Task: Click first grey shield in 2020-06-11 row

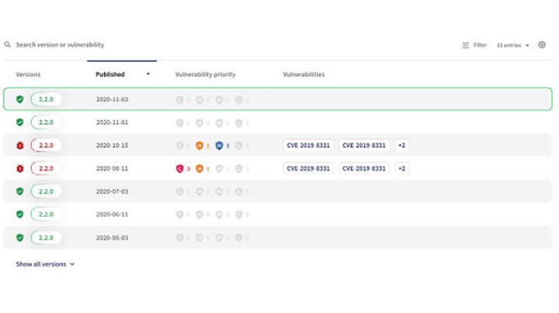Action: 179,215
